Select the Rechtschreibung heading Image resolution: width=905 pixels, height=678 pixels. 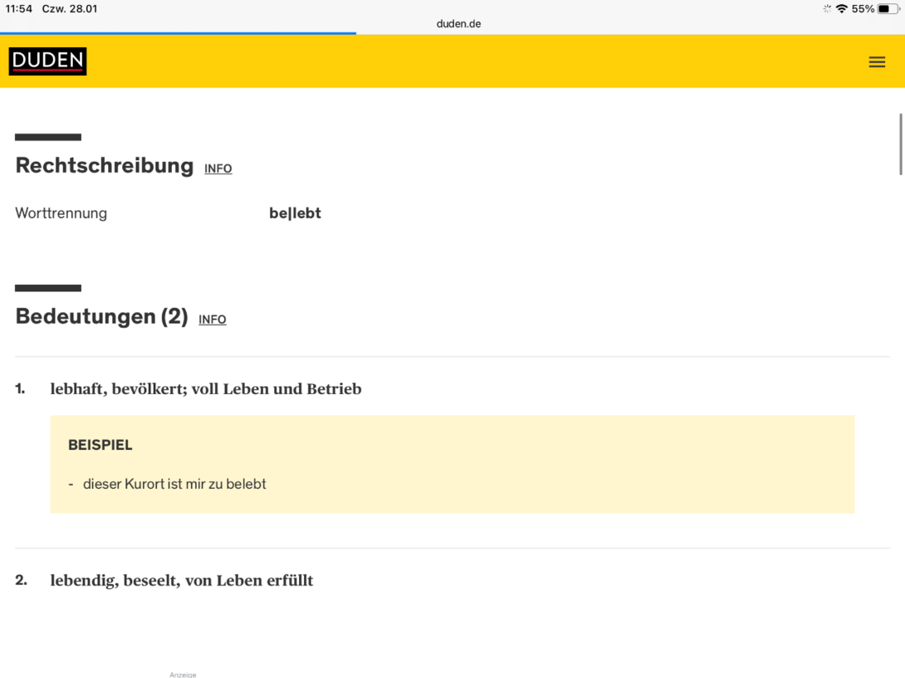105,166
